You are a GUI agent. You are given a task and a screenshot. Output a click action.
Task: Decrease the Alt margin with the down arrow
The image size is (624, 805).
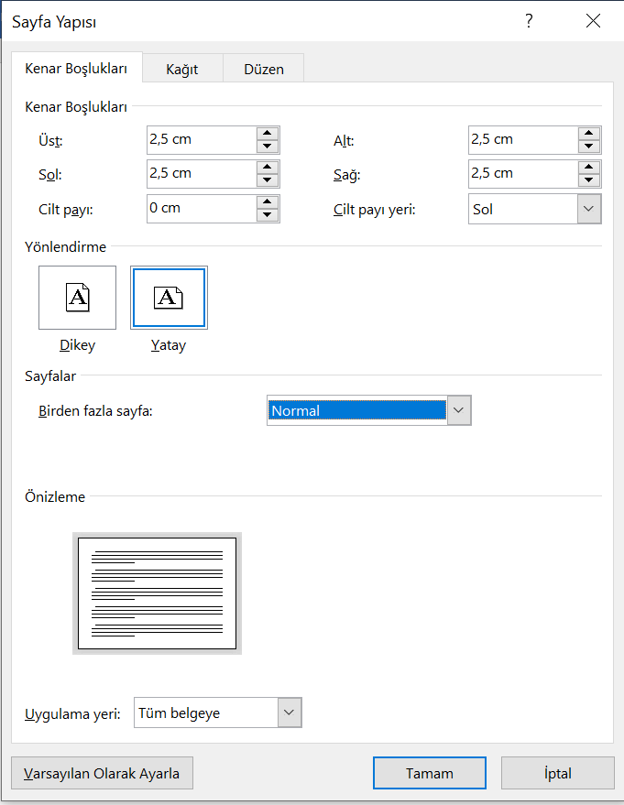coord(587,146)
